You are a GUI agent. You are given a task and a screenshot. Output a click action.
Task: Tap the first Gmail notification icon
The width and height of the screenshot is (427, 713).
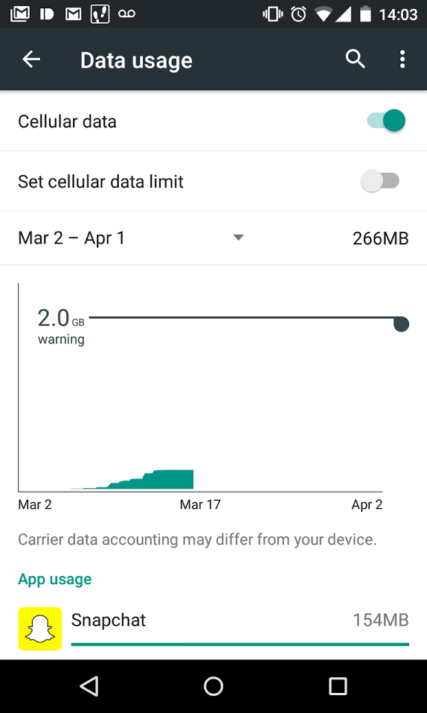(x=19, y=14)
